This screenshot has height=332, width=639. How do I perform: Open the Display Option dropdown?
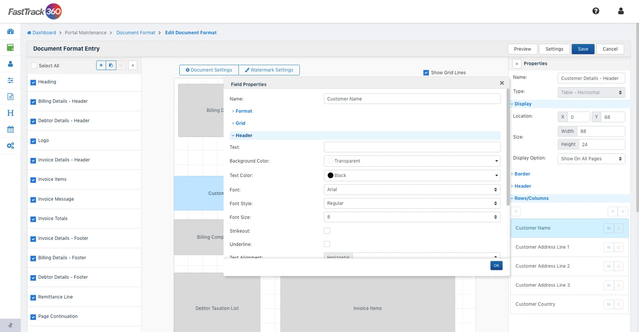click(591, 159)
